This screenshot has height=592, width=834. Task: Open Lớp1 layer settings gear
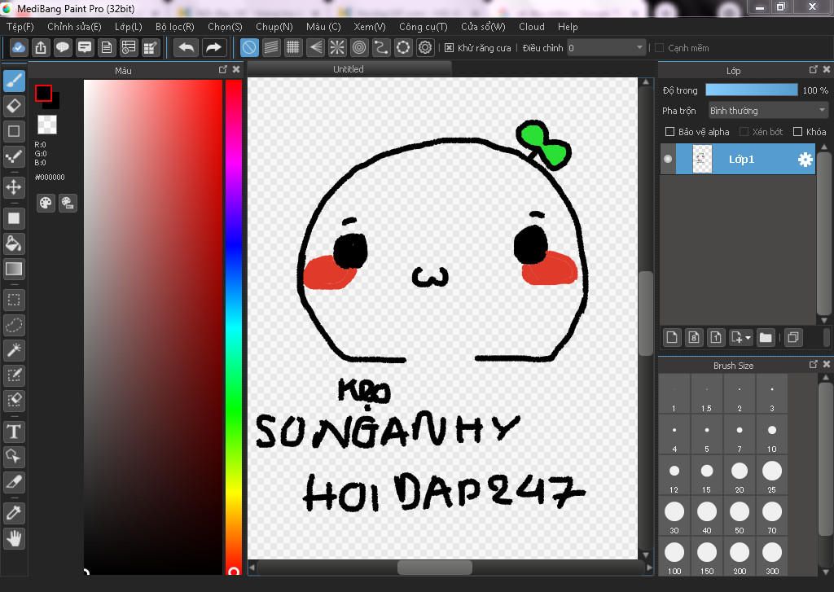(805, 159)
